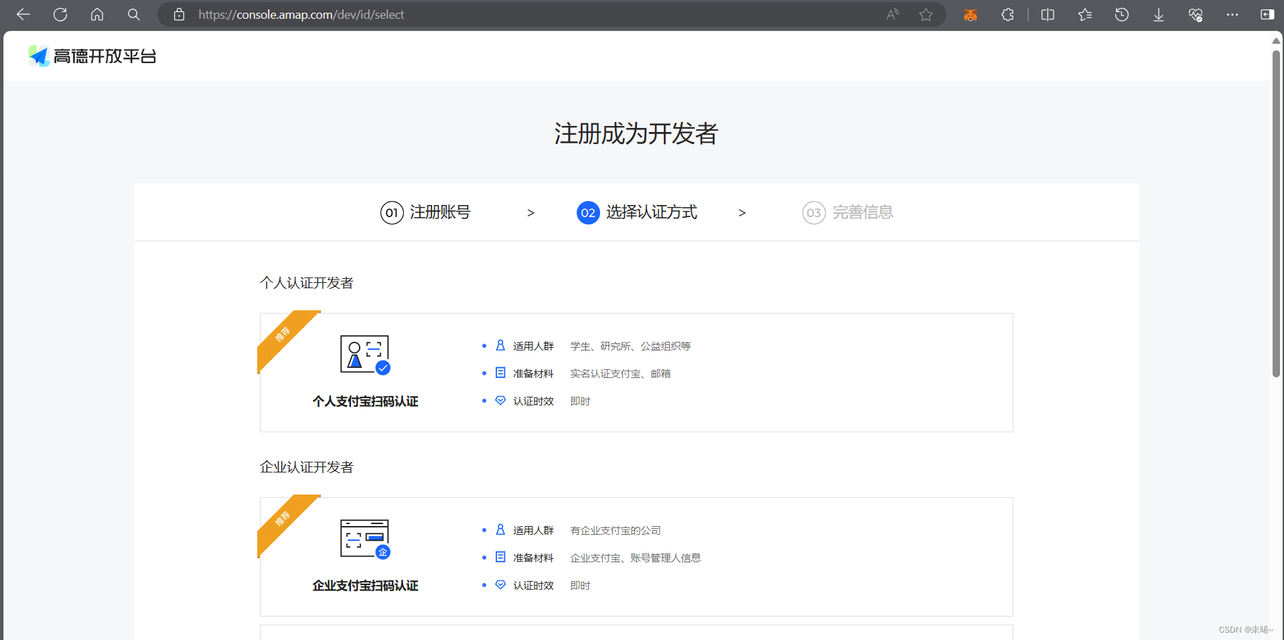Click the personal Alipay scan authentication illustration
This screenshot has height=640, width=1284.
coord(364,355)
